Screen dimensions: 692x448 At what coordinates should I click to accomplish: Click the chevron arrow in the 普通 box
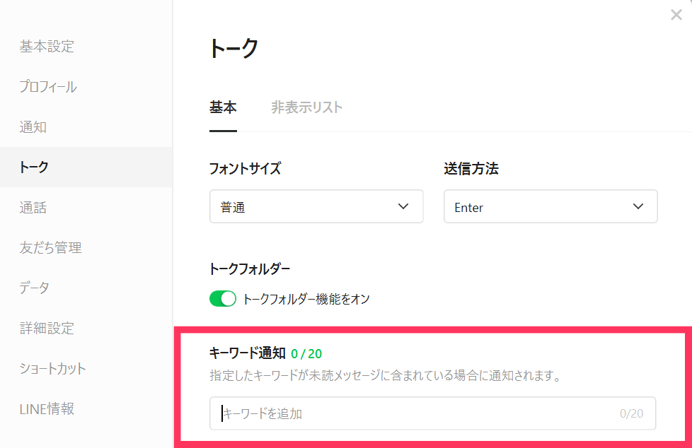point(403,206)
